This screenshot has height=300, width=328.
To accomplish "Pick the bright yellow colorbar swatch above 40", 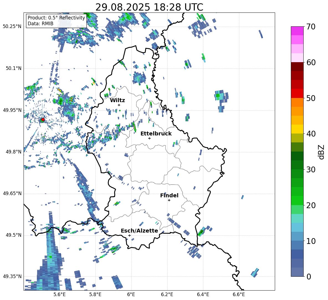I will [x=297, y=129].
